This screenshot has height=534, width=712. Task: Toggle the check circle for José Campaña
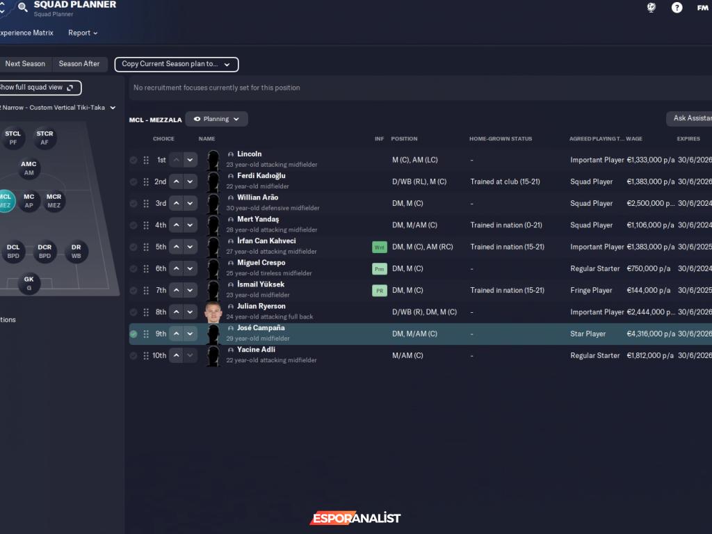[x=133, y=334]
